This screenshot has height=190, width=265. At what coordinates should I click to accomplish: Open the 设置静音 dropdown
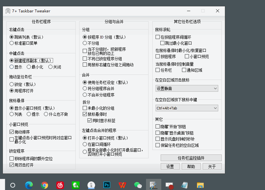click(x=187, y=88)
